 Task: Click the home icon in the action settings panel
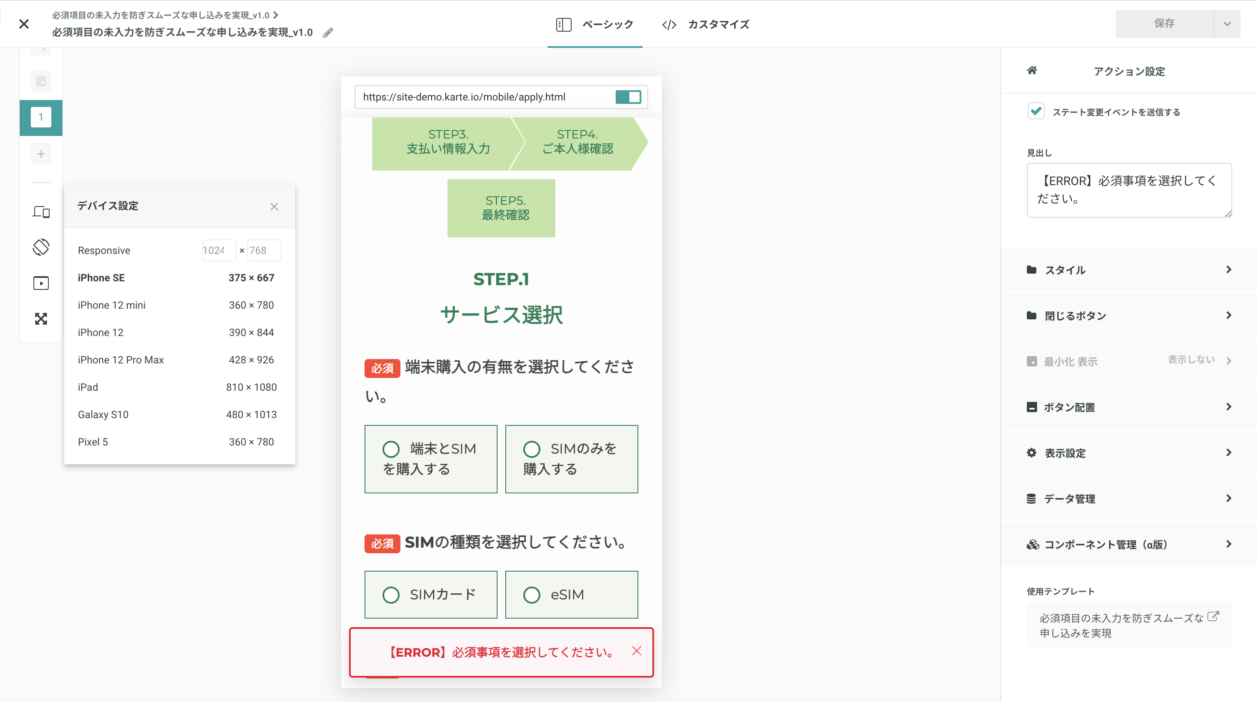pyautogui.click(x=1032, y=71)
